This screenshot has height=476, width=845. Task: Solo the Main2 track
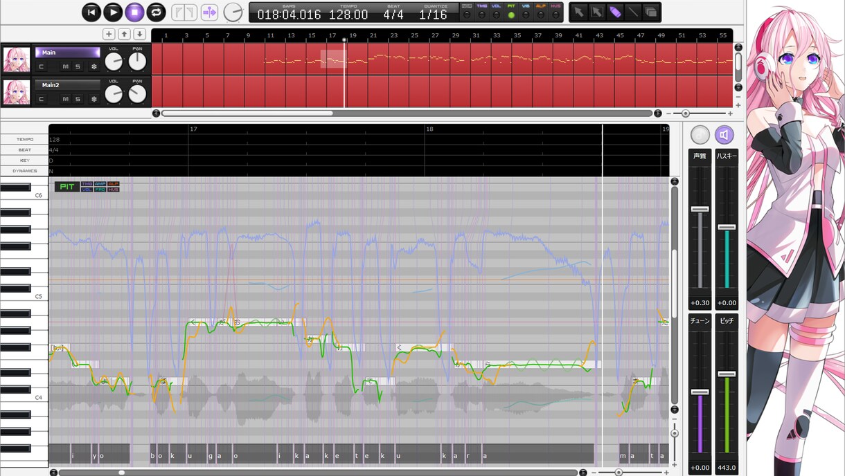pyautogui.click(x=78, y=99)
